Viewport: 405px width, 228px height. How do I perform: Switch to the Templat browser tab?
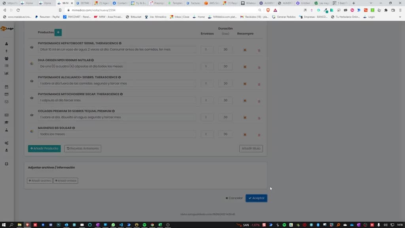click(x=175, y=3)
